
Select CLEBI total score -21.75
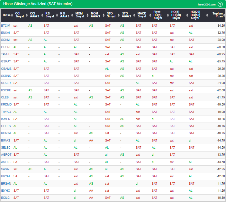click(x=221, y=97)
